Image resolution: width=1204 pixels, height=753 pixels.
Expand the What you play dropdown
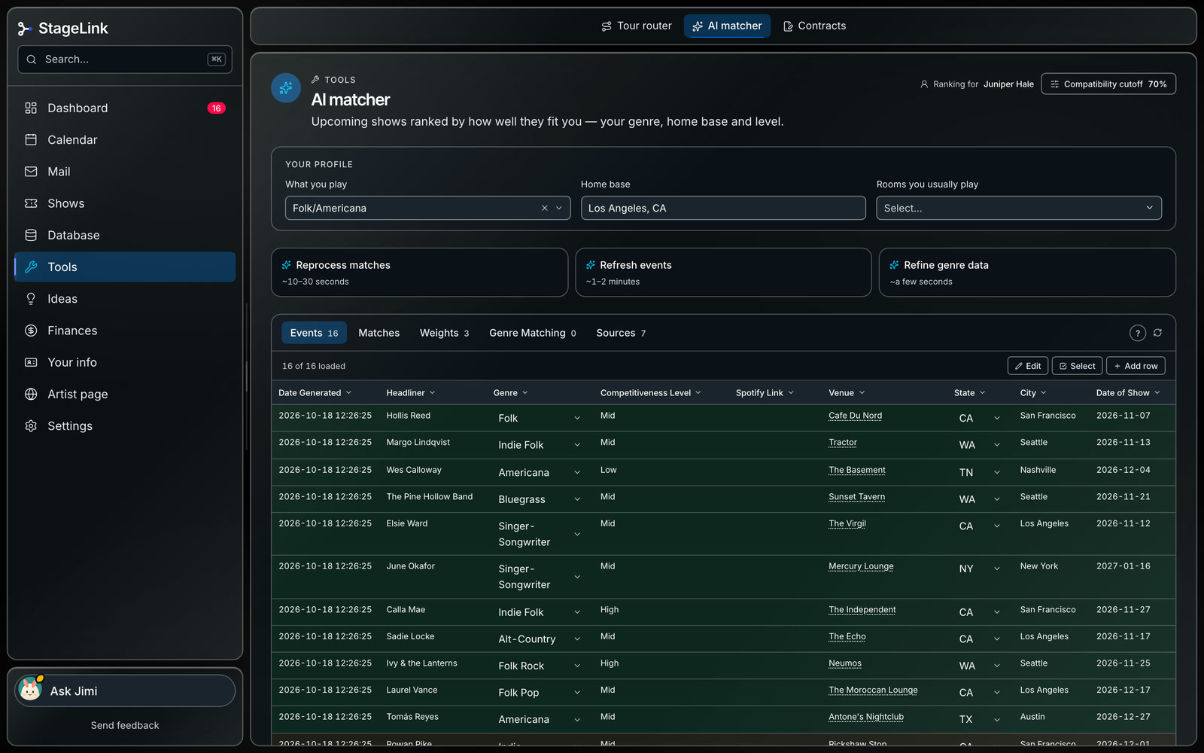tap(559, 208)
